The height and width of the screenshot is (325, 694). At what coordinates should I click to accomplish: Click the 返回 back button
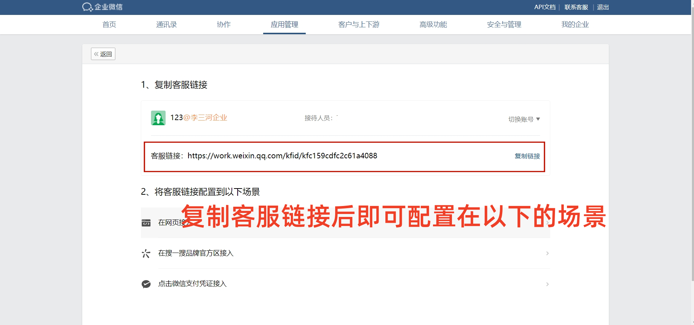(x=103, y=54)
